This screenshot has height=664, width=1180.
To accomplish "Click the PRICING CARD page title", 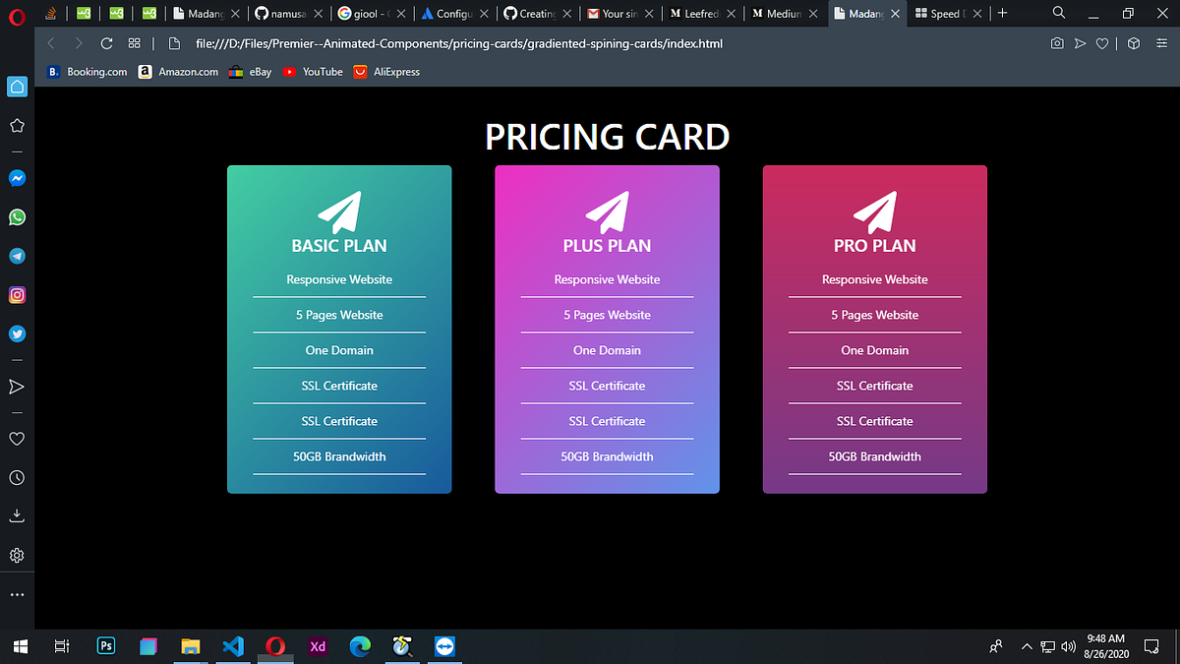I will coord(607,137).
